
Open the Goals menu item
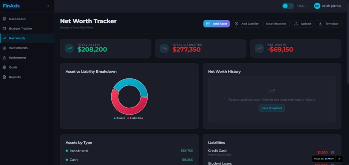[27, 67]
